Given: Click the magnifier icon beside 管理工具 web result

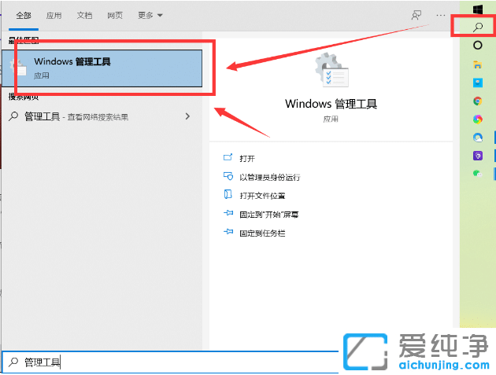Looking at the screenshot, I should pyautogui.click(x=13, y=116).
